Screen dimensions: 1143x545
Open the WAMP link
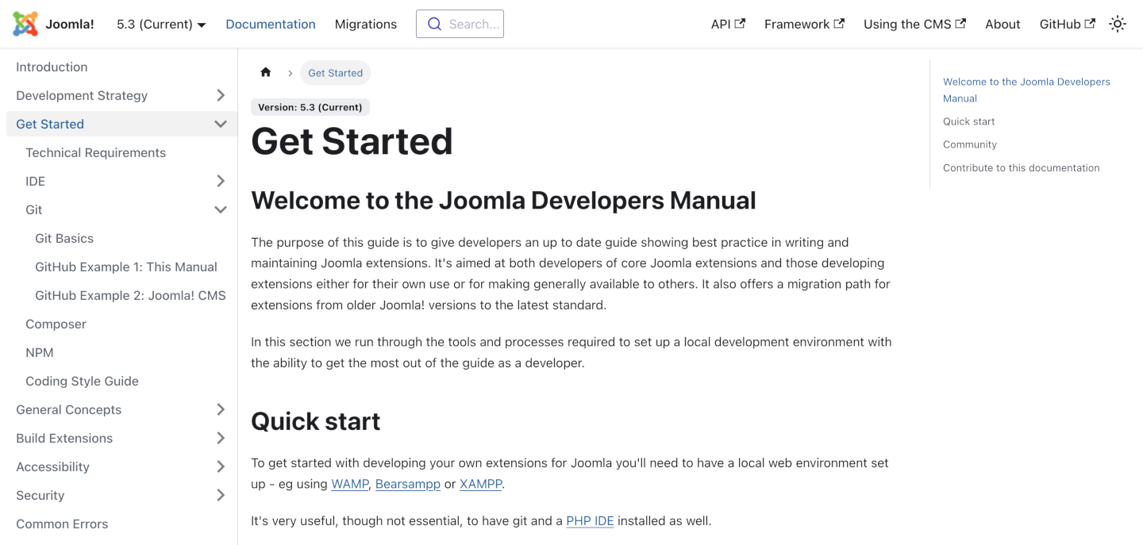click(x=350, y=484)
